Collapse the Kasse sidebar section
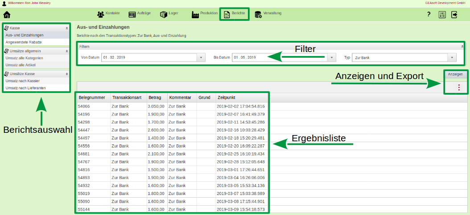The height and width of the screenshot is (215, 470). pyautogui.click(x=66, y=28)
